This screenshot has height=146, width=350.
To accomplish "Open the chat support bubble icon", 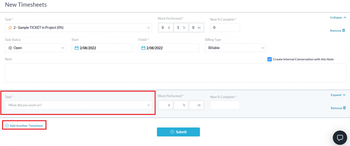I will tap(340, 137).
